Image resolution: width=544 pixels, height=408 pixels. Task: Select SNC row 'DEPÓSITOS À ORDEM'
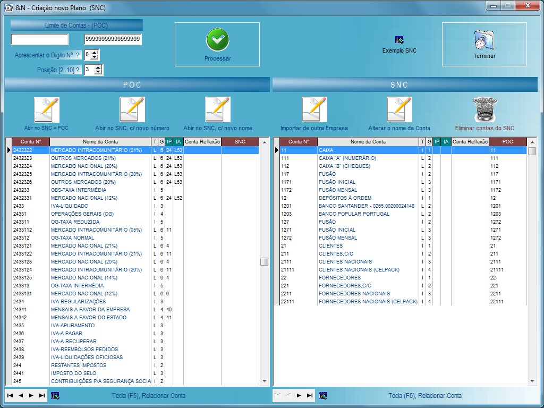(x=403, y=198)
